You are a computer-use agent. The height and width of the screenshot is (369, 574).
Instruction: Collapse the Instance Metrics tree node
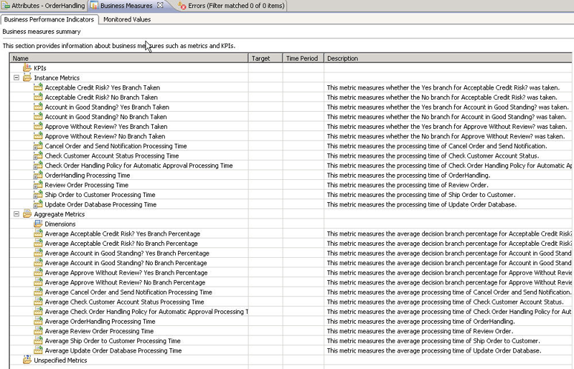[x=17, y=78]
